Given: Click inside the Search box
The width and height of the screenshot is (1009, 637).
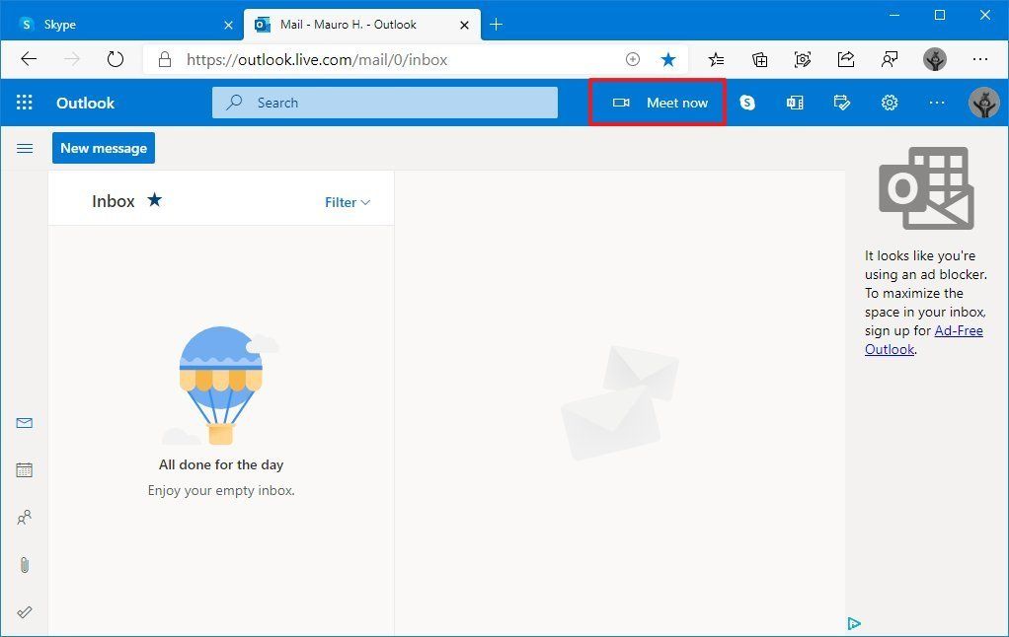Looking at the screenshot, I should (x=385, y=102).
